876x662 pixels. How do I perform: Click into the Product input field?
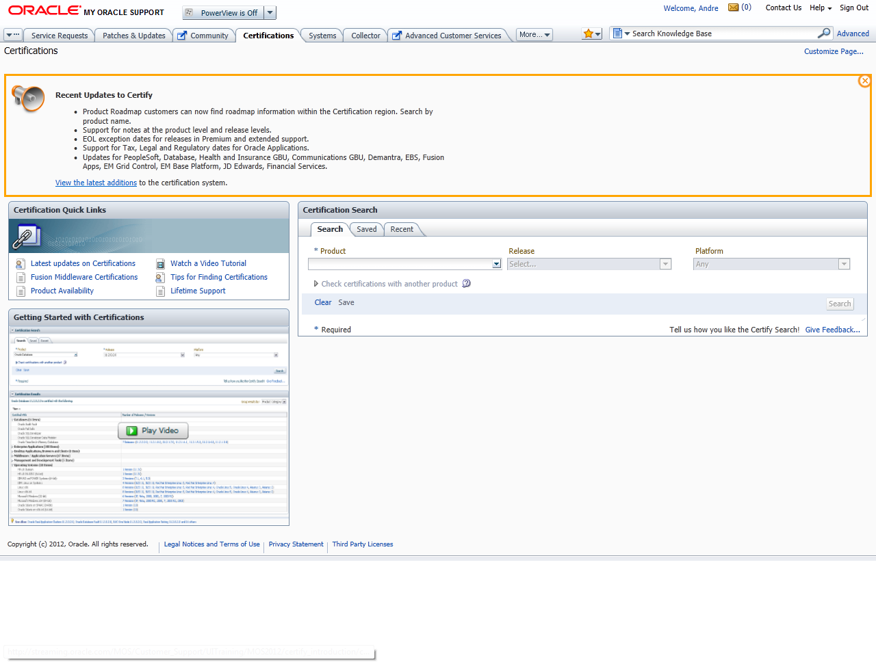pyautogui.click(x=400, y=264)
